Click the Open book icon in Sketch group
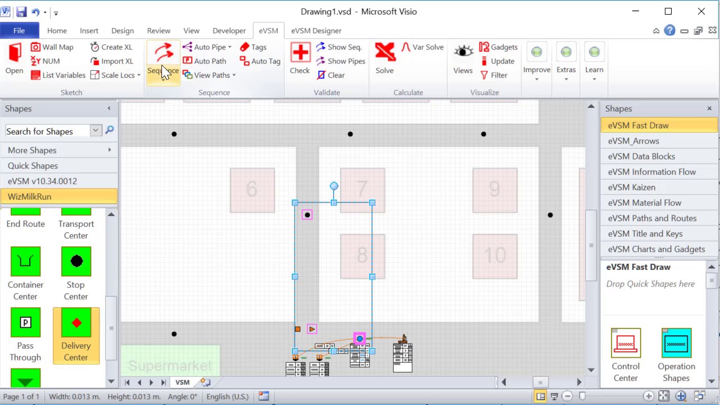The height and width of the screenshot is (405, 720). (15, 52)
